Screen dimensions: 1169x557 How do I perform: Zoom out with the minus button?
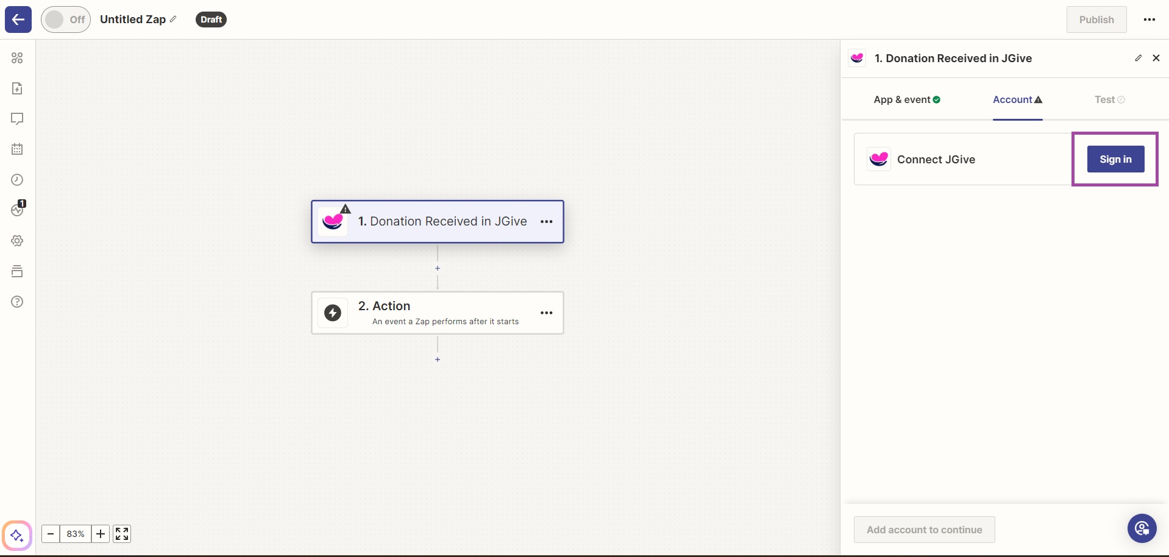pyautogui.click(x=51, y=534)
